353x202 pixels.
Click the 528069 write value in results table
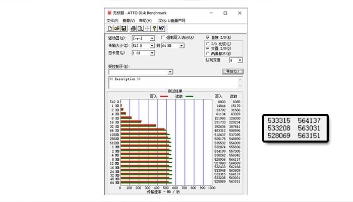pyautogui.click(x=220, y=181)
